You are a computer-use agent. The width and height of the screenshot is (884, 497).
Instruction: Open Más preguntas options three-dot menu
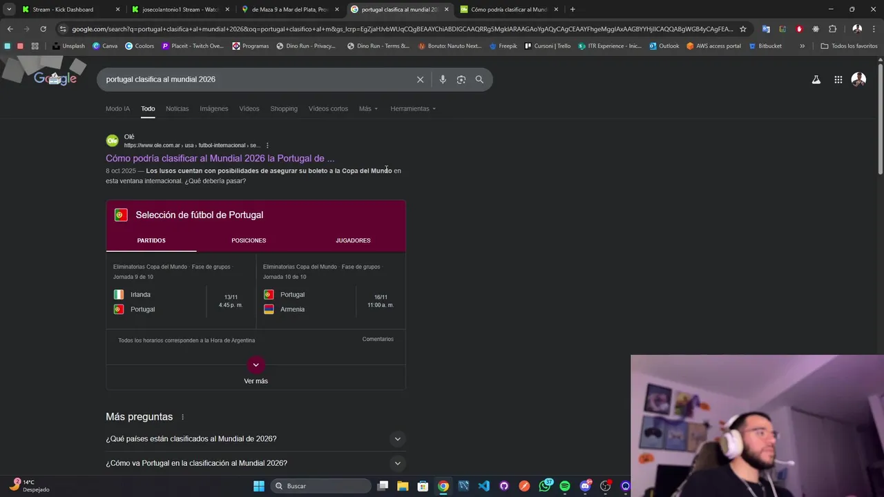(x=182, y=417)
